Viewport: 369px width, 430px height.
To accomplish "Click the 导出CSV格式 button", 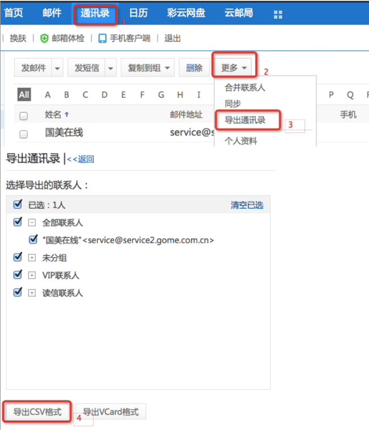I will (x=38, y=411).
